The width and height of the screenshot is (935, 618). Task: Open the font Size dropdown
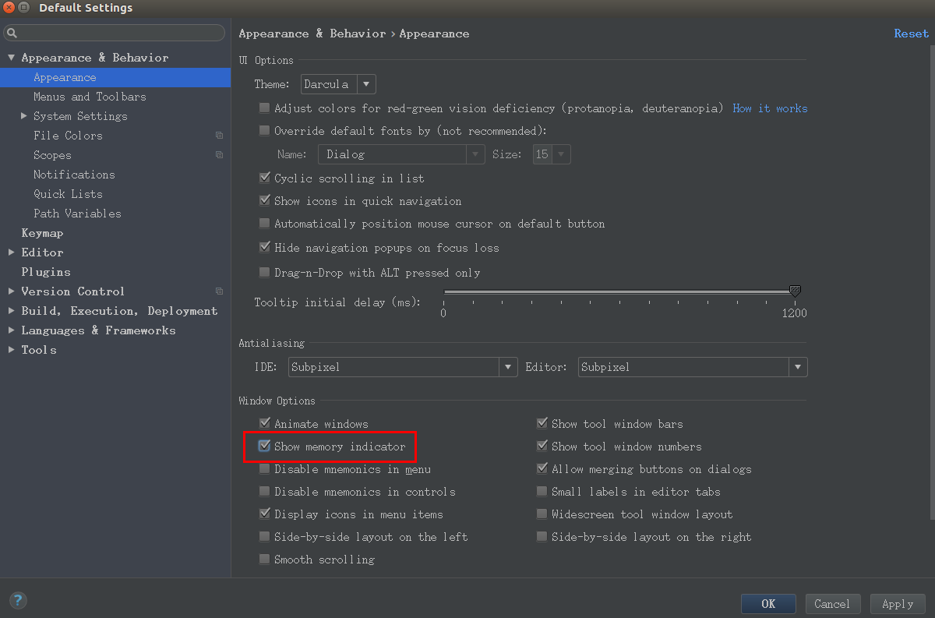552,154
